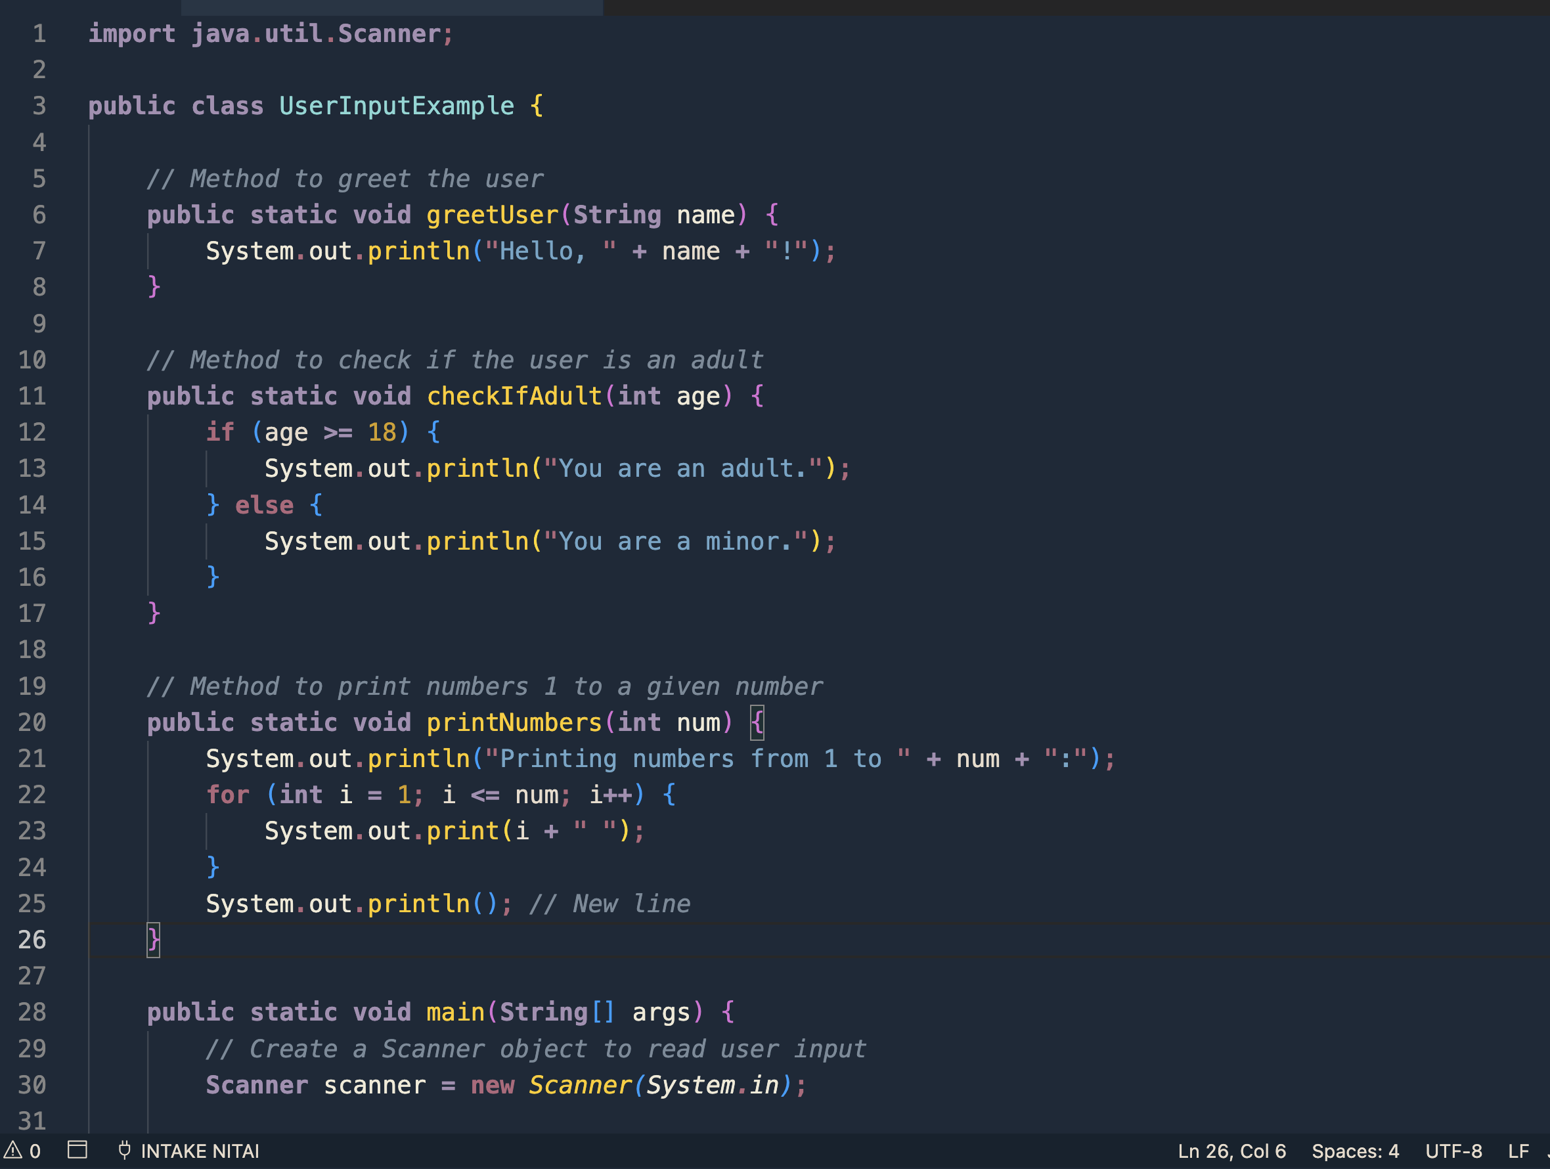Click the highlighted opening brace after printNumbers

tap(757, 722)
